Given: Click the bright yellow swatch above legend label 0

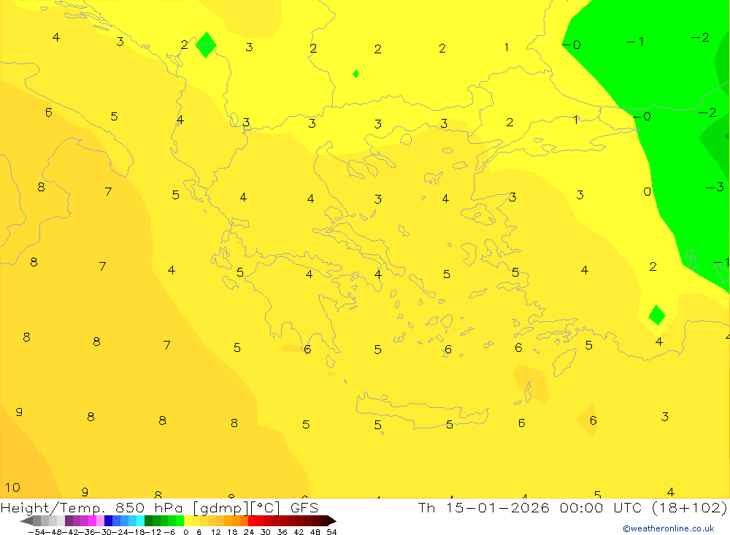Looking at the screenshot, I should [x=188, y=521].
